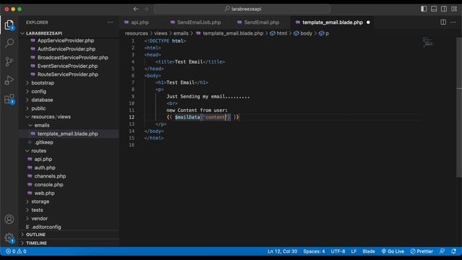Click the larabreezeapi command center search
Viewport: 462px width, 260px height.
[x=243, y=9]
